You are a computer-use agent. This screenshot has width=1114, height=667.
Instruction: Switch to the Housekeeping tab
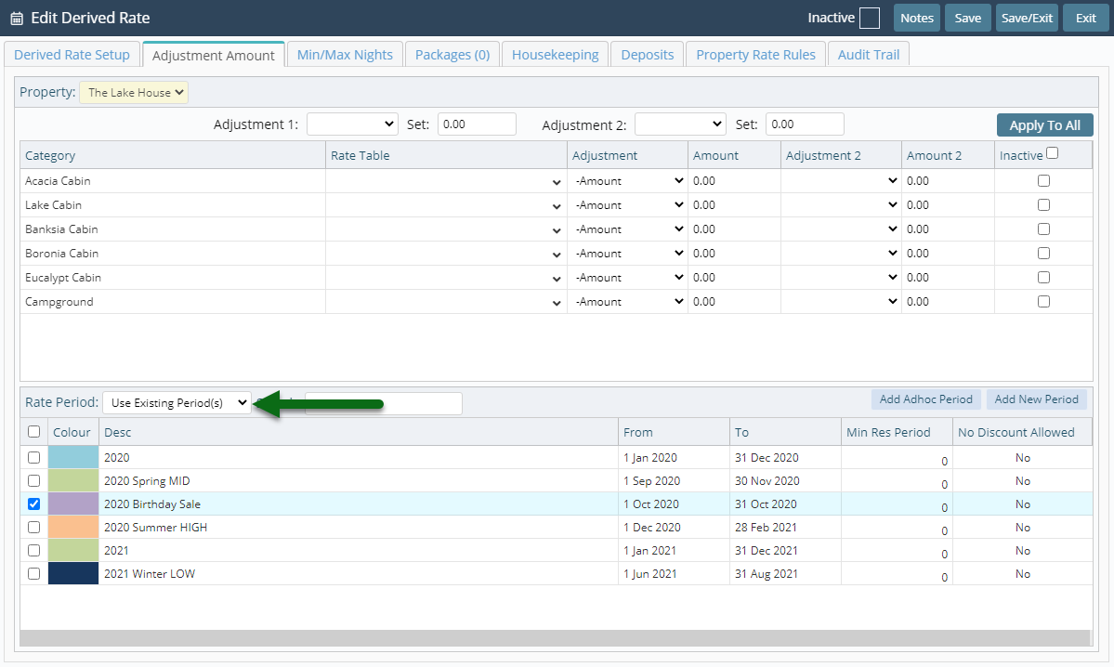[555, 55]
